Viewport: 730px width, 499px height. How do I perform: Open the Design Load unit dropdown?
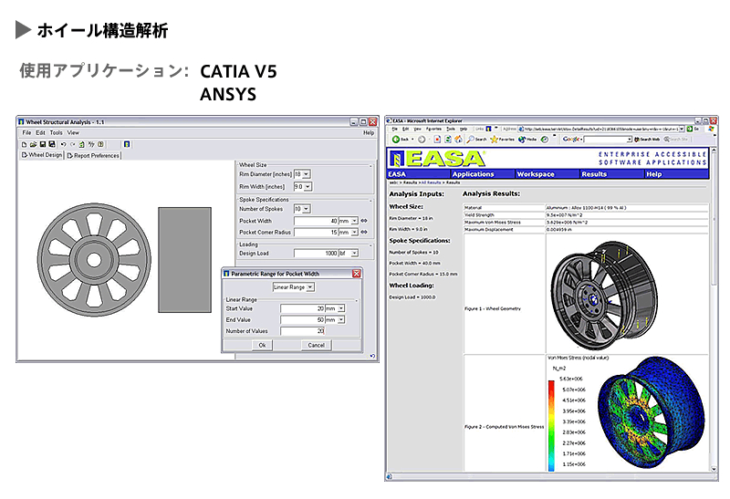[354, 254]
